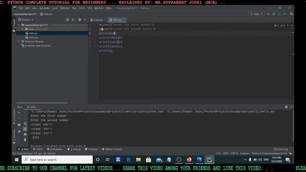
Task: Click the Stop icon in top toolbar
Action: pyautogui.click(x=284, y=14)
